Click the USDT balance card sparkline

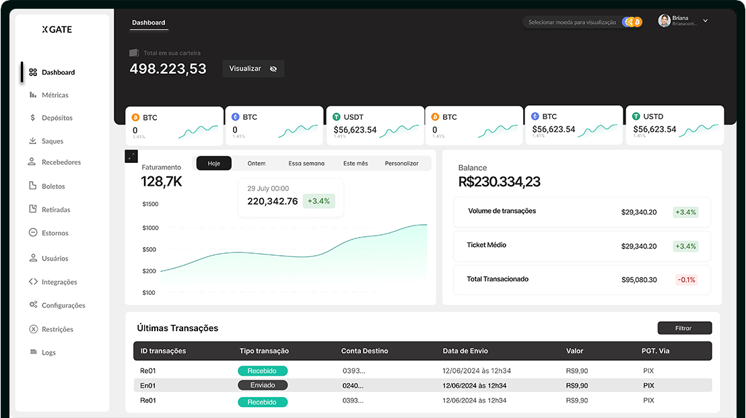399,130
